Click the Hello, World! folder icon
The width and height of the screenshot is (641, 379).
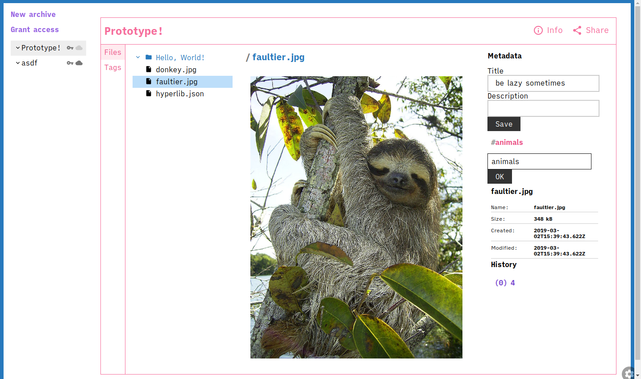pos(148,57)
